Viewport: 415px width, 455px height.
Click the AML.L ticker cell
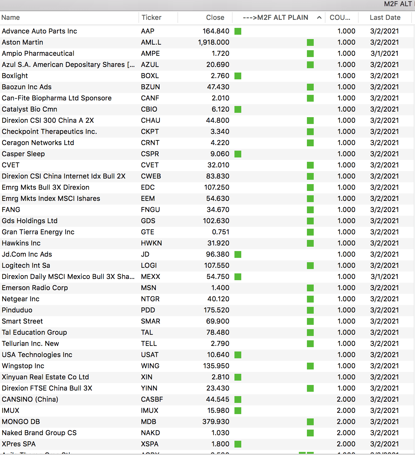[151, 42]
